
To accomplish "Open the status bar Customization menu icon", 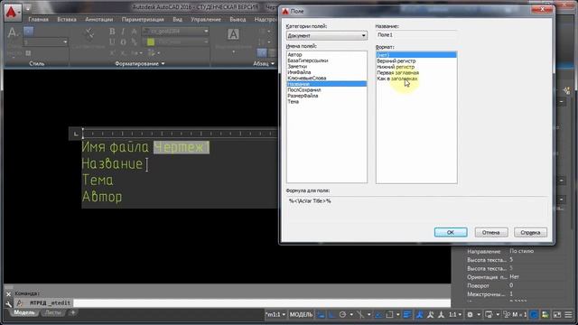I will point(569,315).
